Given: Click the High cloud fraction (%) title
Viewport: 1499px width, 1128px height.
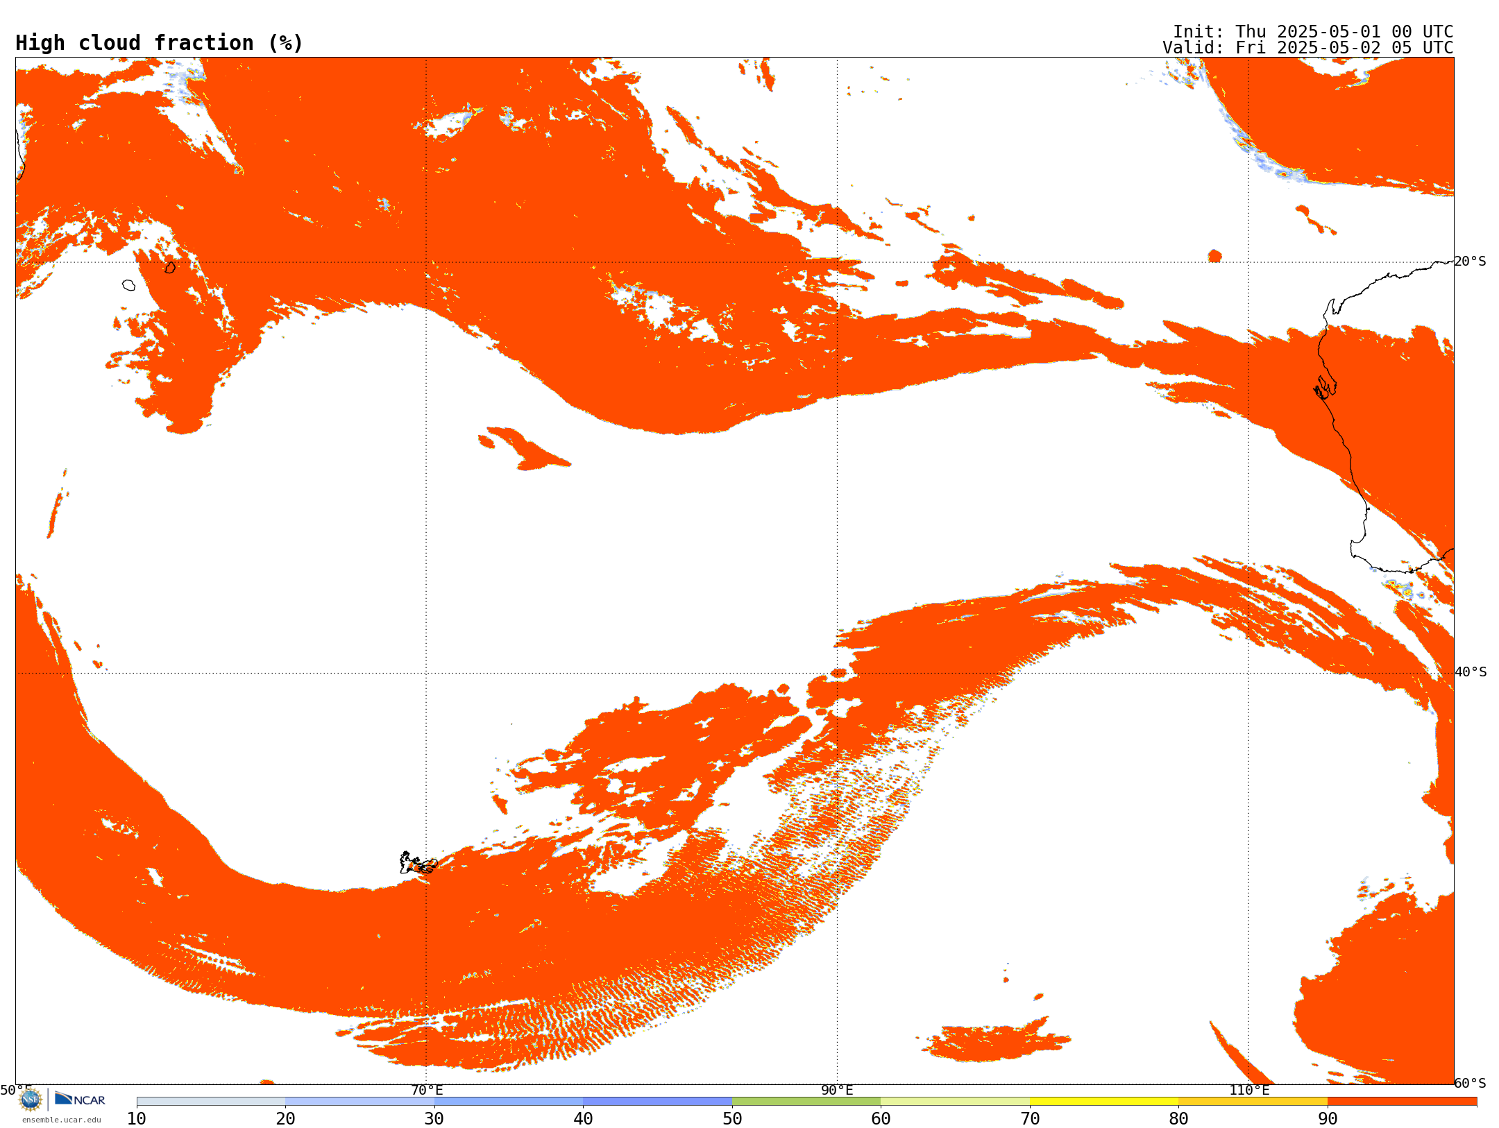Looking at the screenshot, I should click(x=160, y=43).
